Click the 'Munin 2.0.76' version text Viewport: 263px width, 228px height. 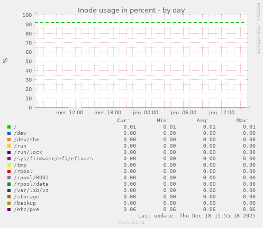coord(131,222)
